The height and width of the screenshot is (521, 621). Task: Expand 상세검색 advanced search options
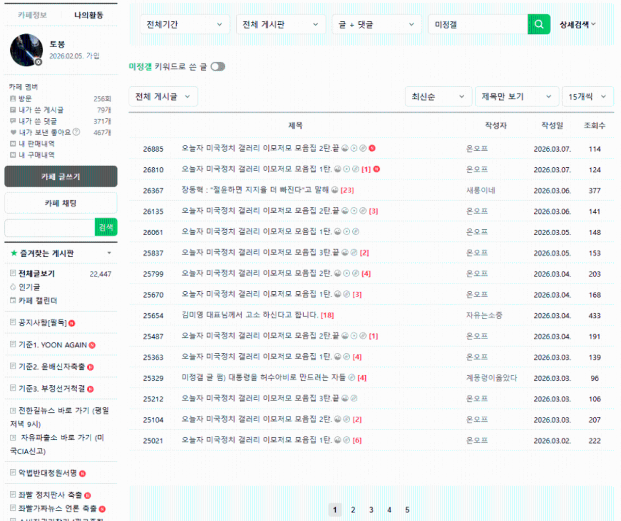pos(577,24)
